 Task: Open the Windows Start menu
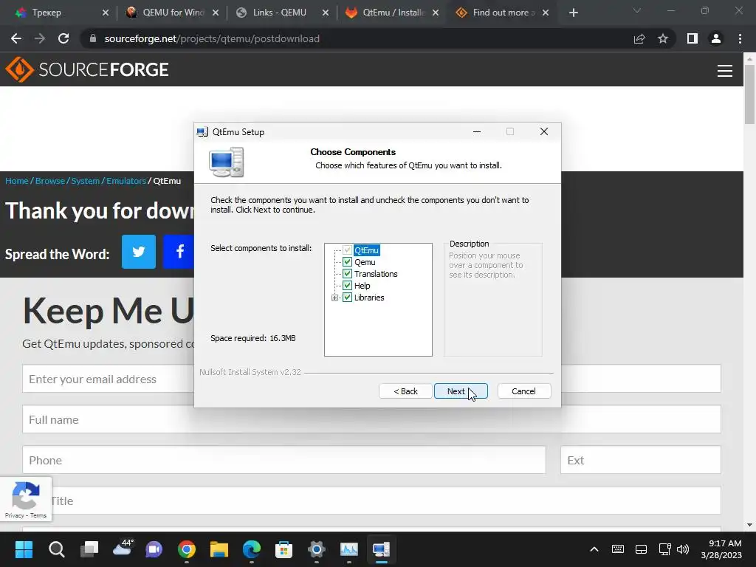[24, 549]
